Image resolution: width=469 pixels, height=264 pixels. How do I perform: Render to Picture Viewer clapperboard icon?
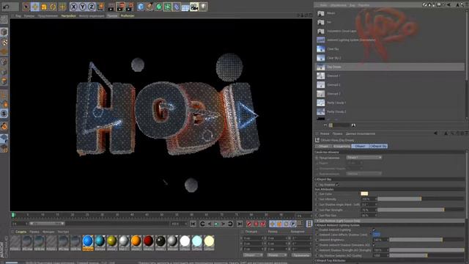pos(120,7)
